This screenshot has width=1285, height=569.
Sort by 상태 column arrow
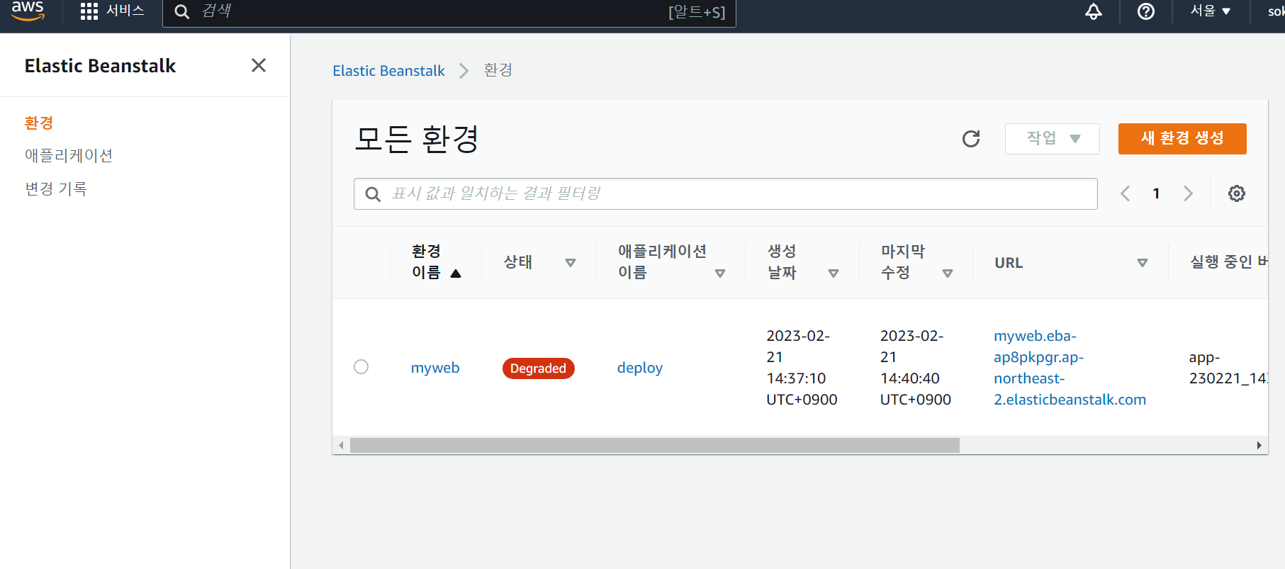coord(571,263)
